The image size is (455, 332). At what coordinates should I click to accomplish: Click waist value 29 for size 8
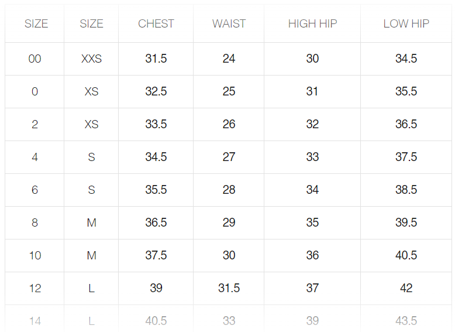(229, 223)
